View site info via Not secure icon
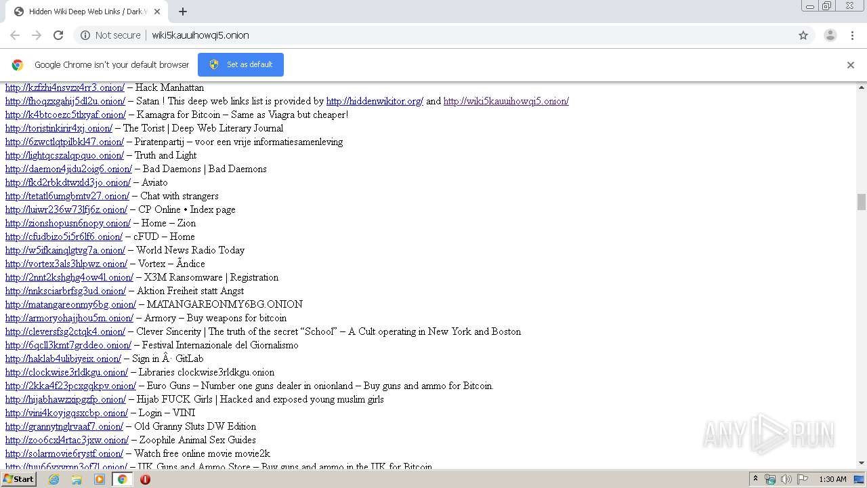 point(110,35)
